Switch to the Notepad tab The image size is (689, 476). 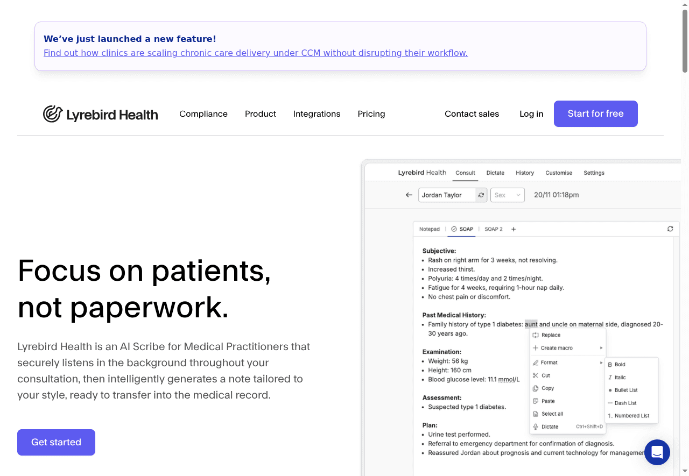tap(430, 229)
